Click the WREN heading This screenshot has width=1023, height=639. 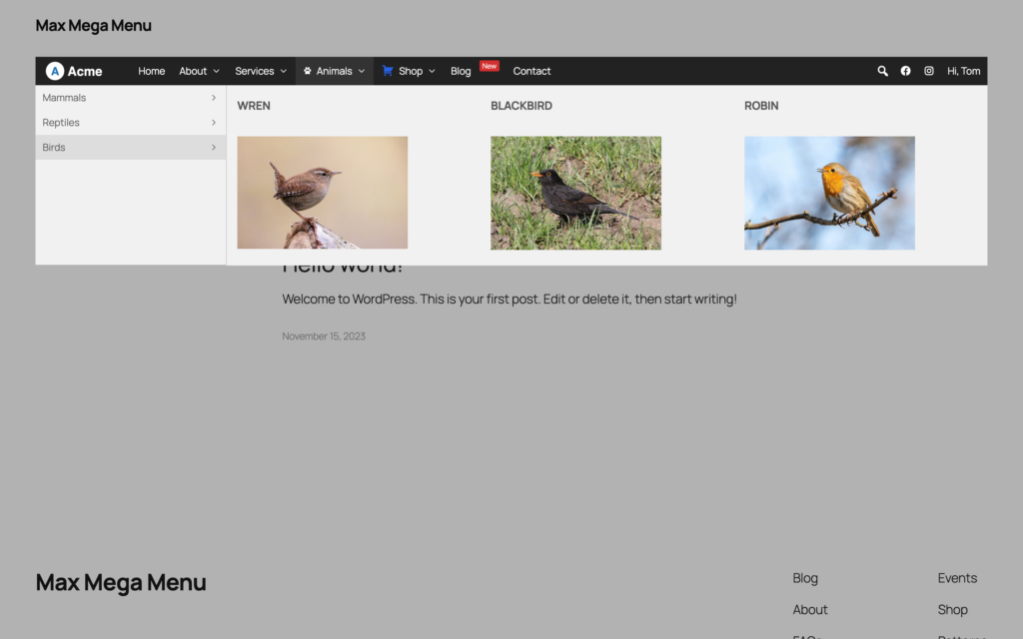pyautogui.click(x=254, y=106)
